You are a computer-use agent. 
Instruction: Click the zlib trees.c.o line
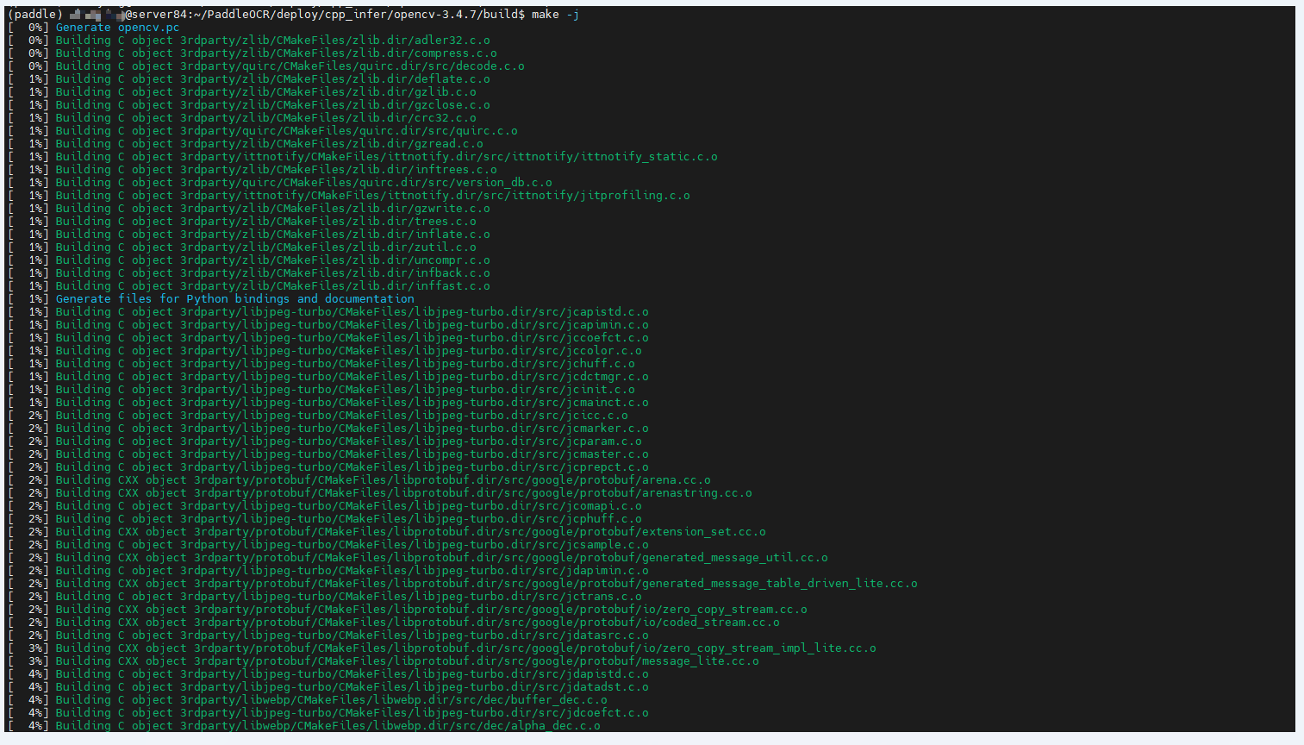click(242, 222)
